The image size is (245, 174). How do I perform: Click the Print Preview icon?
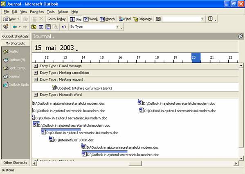55,27
